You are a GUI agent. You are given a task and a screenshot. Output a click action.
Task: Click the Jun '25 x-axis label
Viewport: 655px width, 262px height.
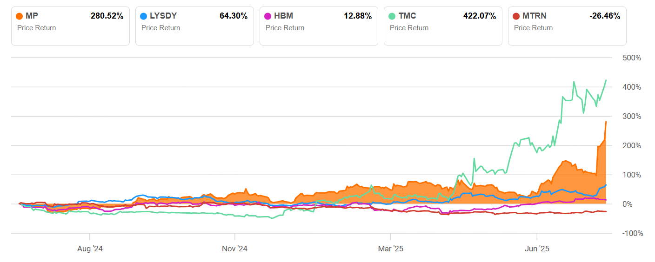pos(537,249)
